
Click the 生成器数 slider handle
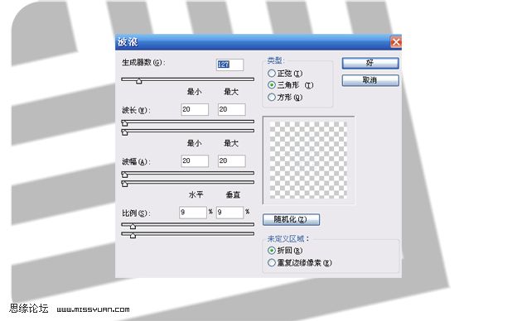point(139,81)
